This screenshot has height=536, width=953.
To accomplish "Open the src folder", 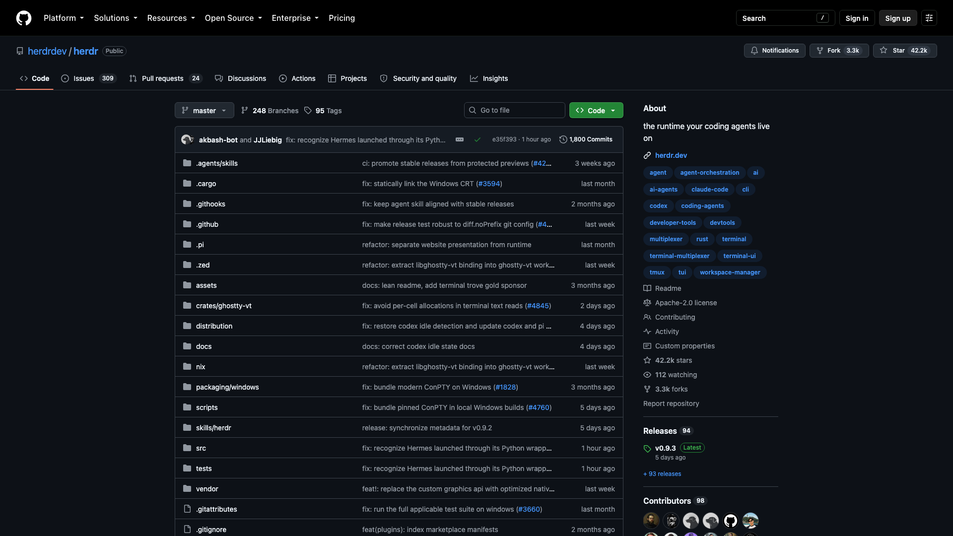I will point(201,448).
